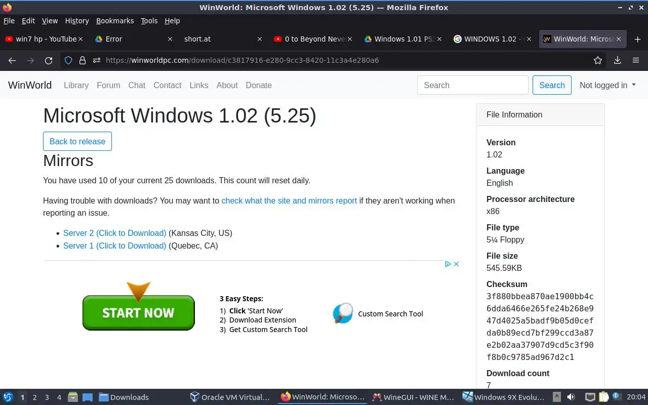Click the 'Back to release' button

[77, 141]
